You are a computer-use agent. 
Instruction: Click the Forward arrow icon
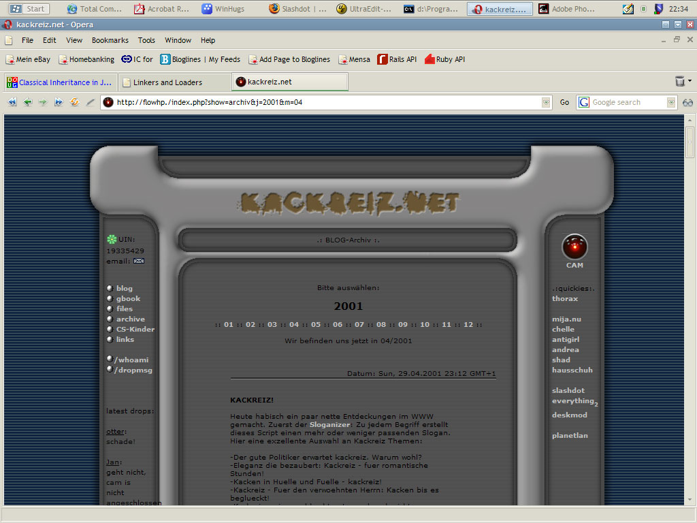pyautogui.click(x=43, y=102)
